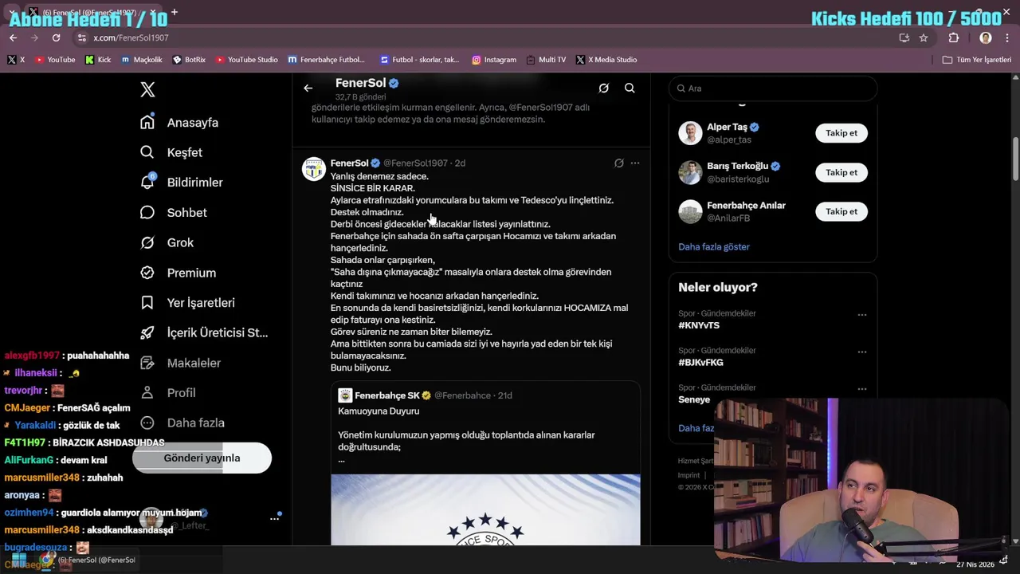Open browser profile avatar
This screenshot has height=574, width=1020.
tap(986, 37)
